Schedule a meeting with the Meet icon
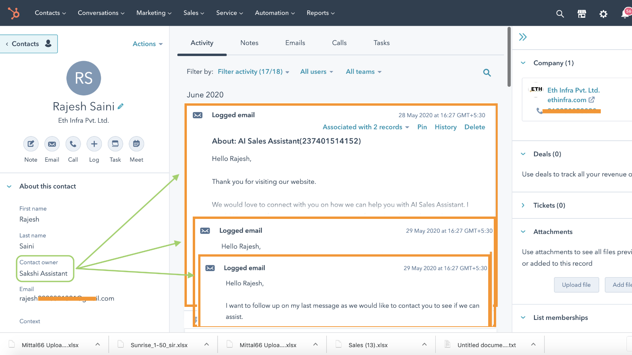The width and height of the screenshot is (632, 355). click(x=136, y=144)
